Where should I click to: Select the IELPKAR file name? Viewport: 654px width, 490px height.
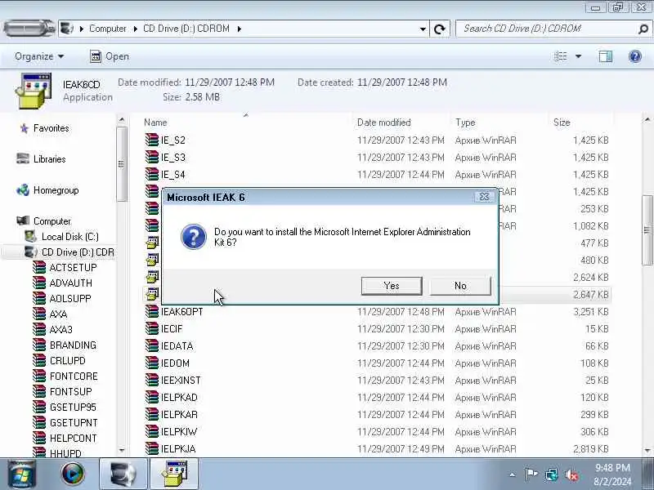(179, 415)
